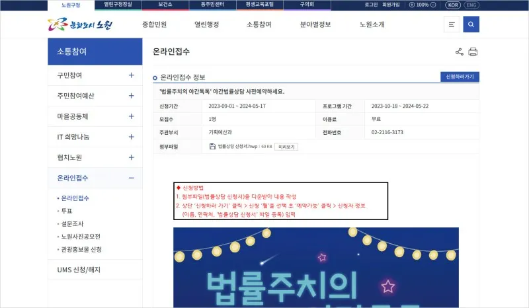Switch language to ENG
Image resolution: width=529 pixels, height=308 pixels.
471,5
